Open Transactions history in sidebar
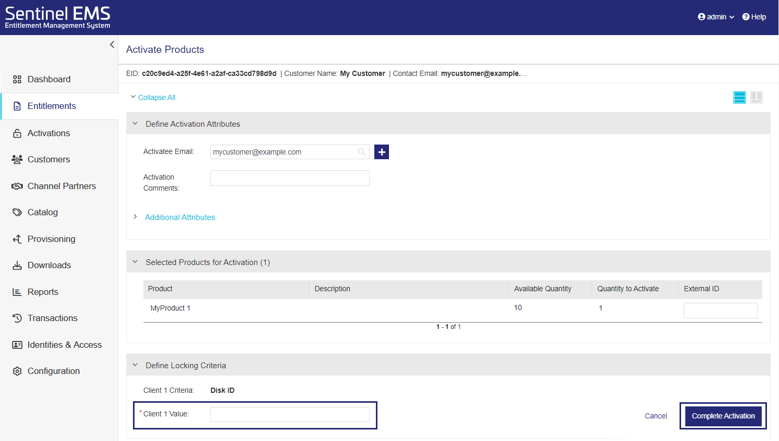Viewport: 779px width, 441px height. [x=52, y=318]
